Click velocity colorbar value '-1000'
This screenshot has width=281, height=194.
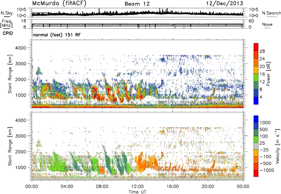(x=267, y=170)
